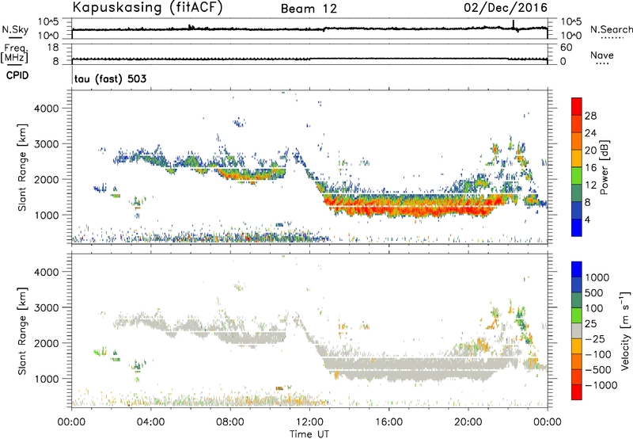This screenshot has width=633, height=439.
Task: Click the red top of power colorbar
Action: [577, 106]
